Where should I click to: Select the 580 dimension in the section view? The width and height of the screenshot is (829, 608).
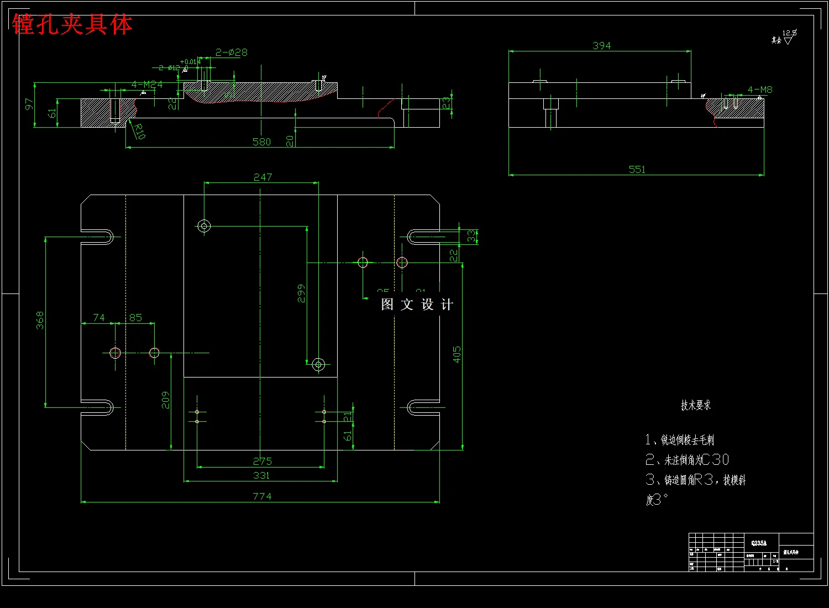tap(261, 141)
